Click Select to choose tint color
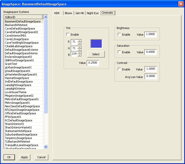185x164 pixels. click(x=96, y=54)
